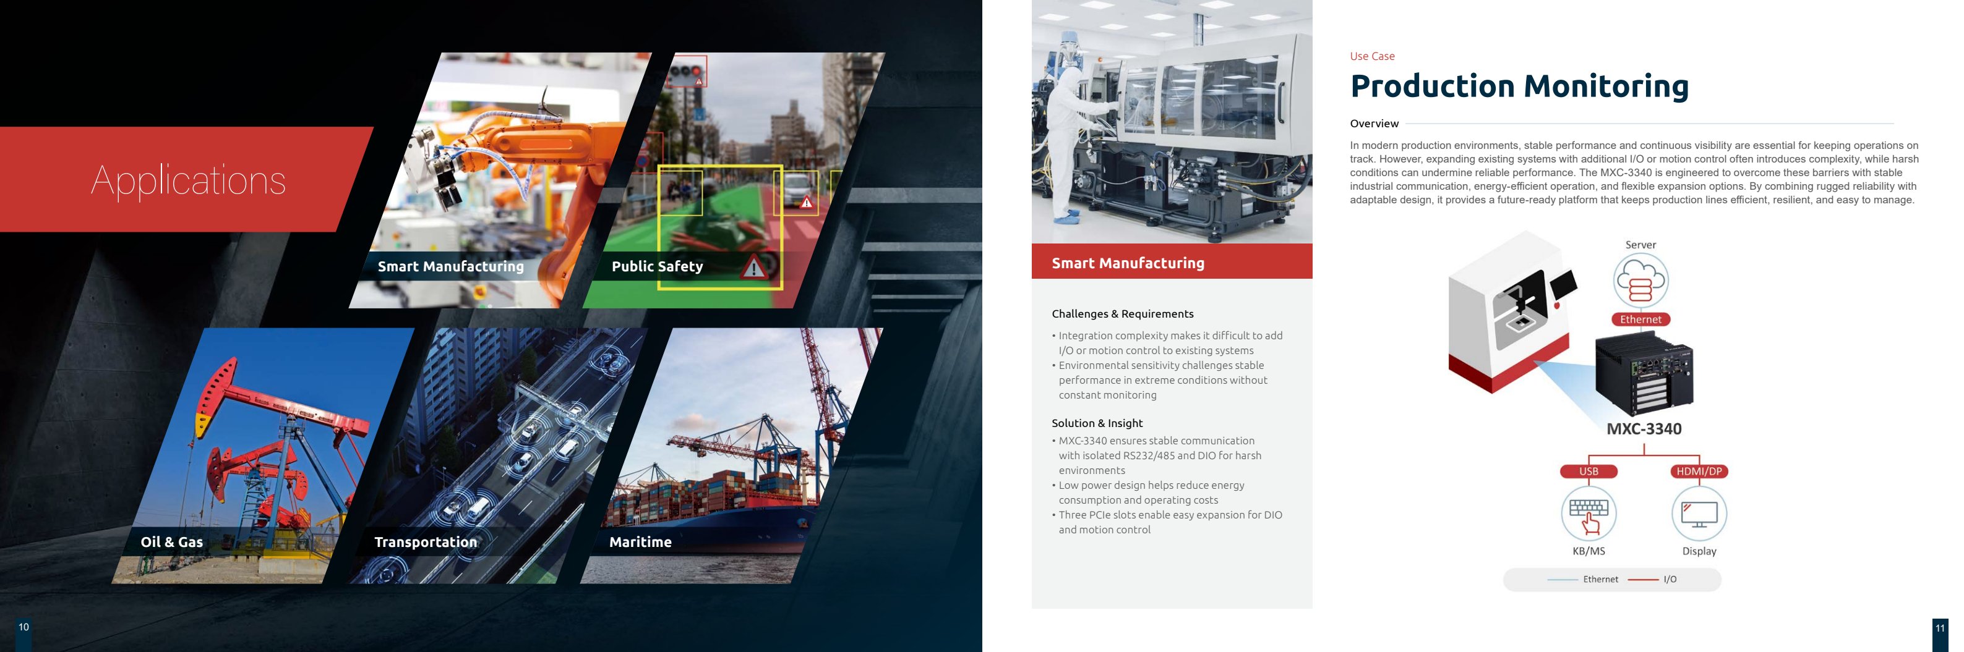Open the Smart Manufacturing application tile

tap(501, 180)
